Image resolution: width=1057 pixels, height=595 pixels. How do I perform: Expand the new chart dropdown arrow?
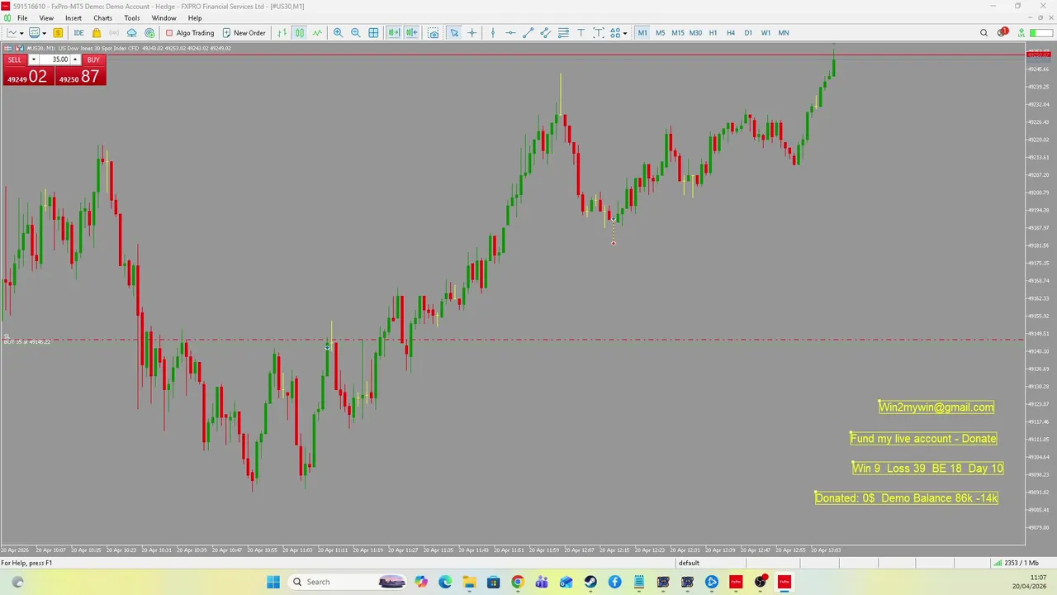click(x=21, y=33)
